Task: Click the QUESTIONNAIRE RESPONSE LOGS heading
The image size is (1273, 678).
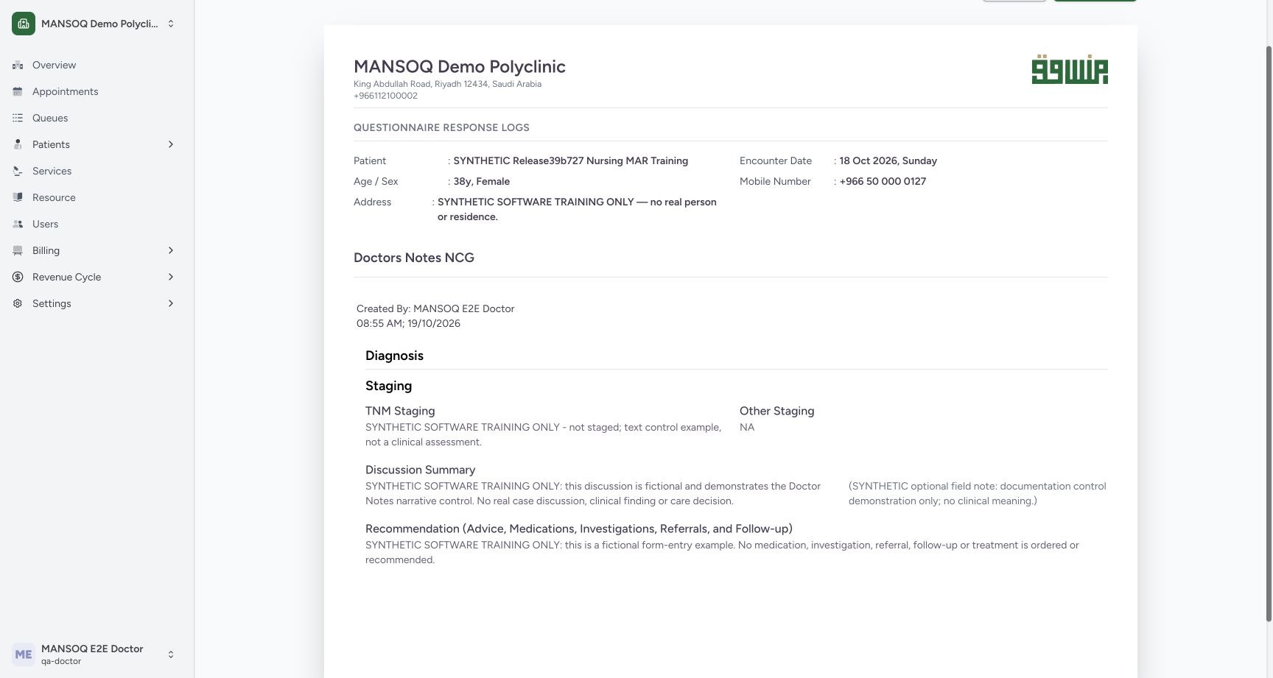Action: [x=441, y=128]
